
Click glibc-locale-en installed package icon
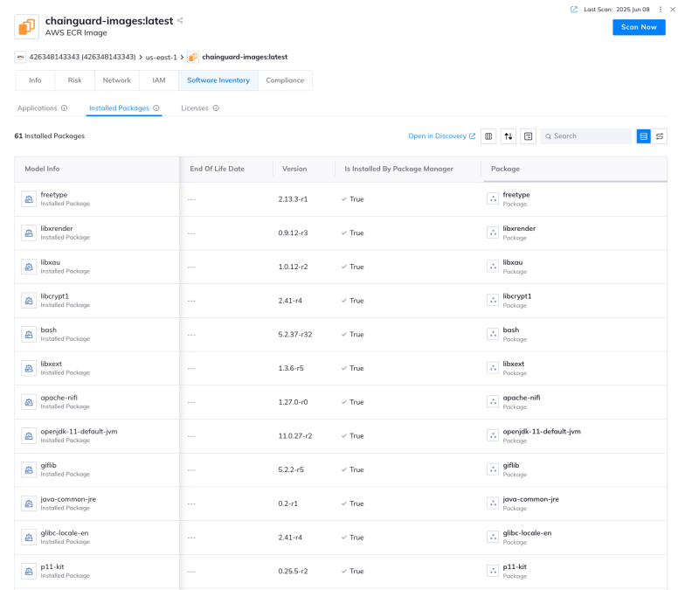[29, 538]
